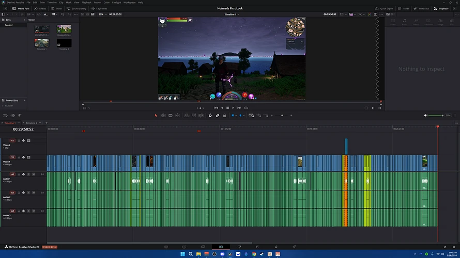The width and height of the screenshot is (460, 258).
Task: Select the V2 track destination control
Action: click(12, 140)
